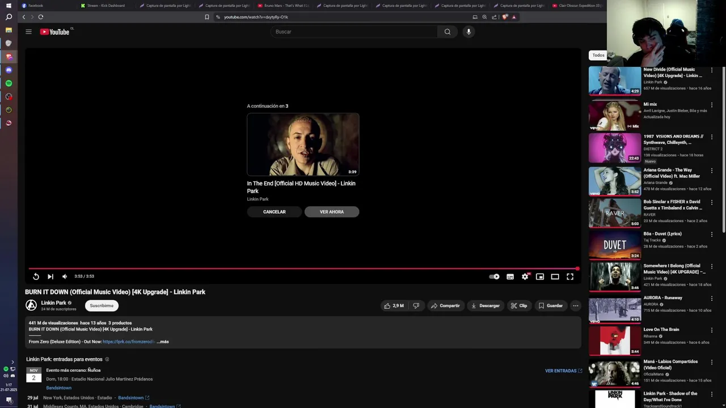Open the YouTube guide hamburger menu

pyautogui.click(x=28, y=32)
